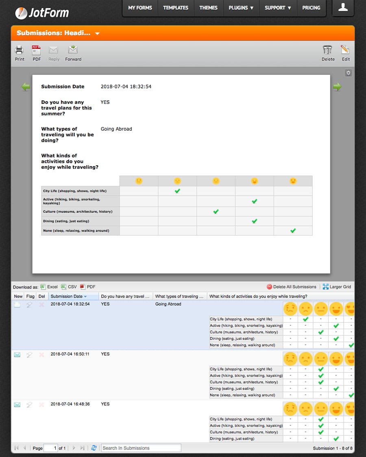Viewport: 366px width, 457px height.
Task: Open the gear settings above submission view
Action: point(348,73)
